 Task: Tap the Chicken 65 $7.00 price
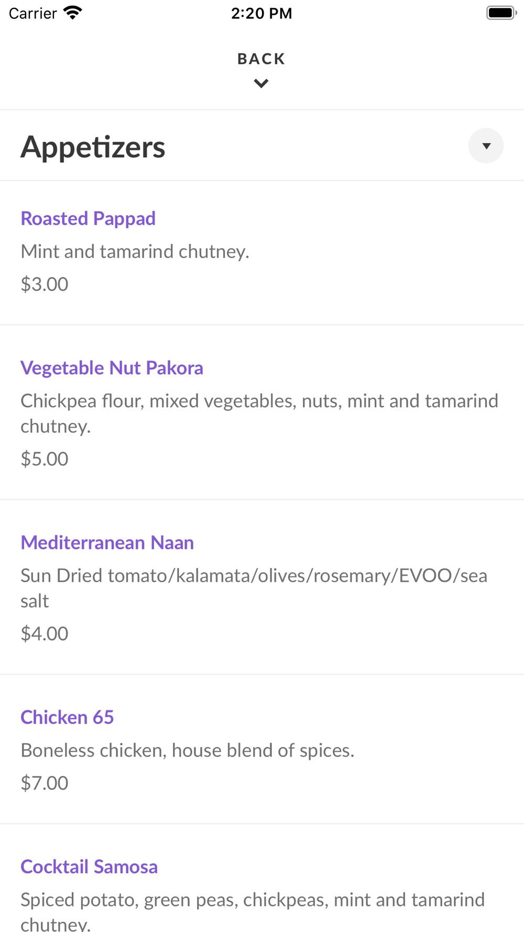point(45,783)
